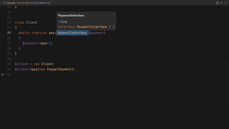Click the <?php text in hover popup

tap(63, 22)
